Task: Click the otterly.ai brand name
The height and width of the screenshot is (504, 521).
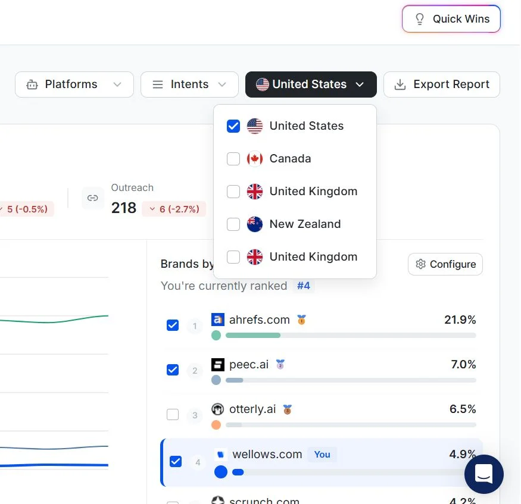Action: tap(252, 409)
